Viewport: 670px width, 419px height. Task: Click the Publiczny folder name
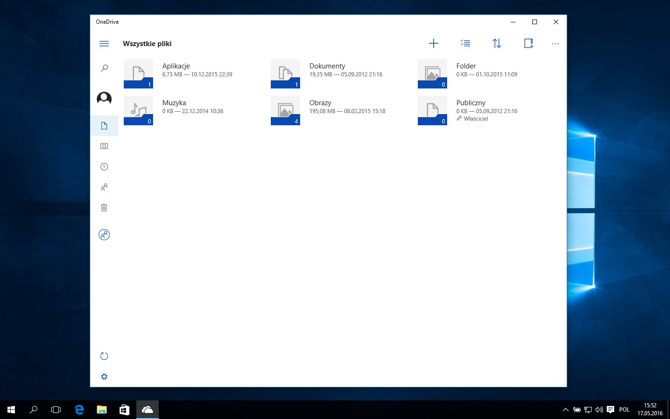point(471,103)
